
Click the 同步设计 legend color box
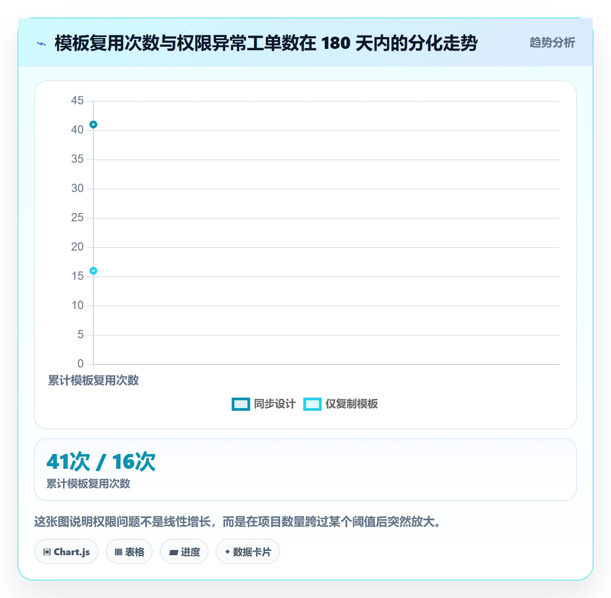pos(240,404)
